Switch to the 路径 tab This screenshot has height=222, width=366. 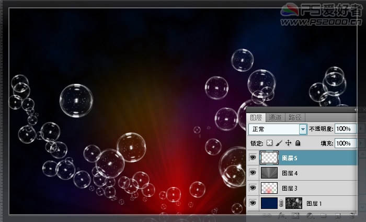(x=295, y=117)
